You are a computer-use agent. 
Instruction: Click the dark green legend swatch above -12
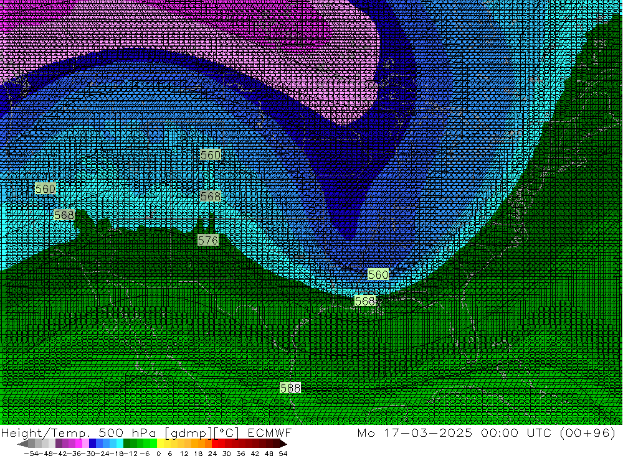[126, 444]
